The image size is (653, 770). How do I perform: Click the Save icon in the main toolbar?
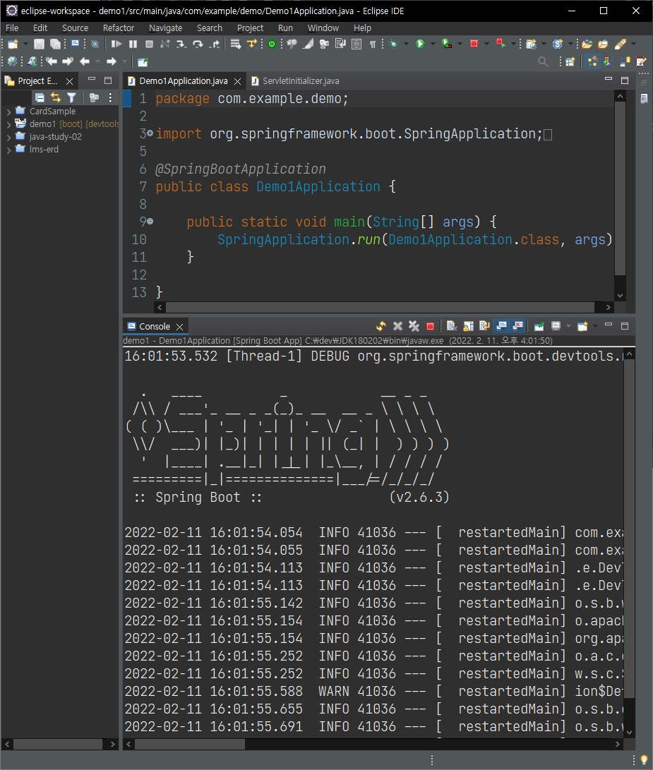(x=39, y=44)
